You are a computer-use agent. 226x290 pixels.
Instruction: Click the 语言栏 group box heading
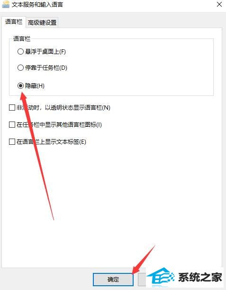pos(22,39)
